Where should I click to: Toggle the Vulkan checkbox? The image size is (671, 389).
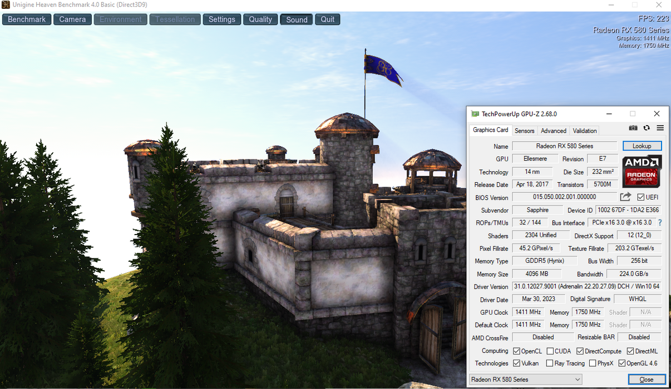coord(517,363)
